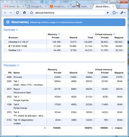Click the Processes heading

click(10, 65)
